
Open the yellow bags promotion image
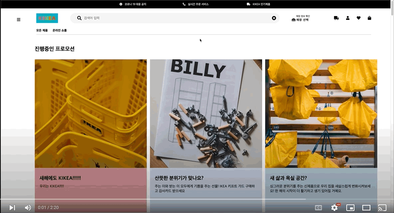point(321,113)
